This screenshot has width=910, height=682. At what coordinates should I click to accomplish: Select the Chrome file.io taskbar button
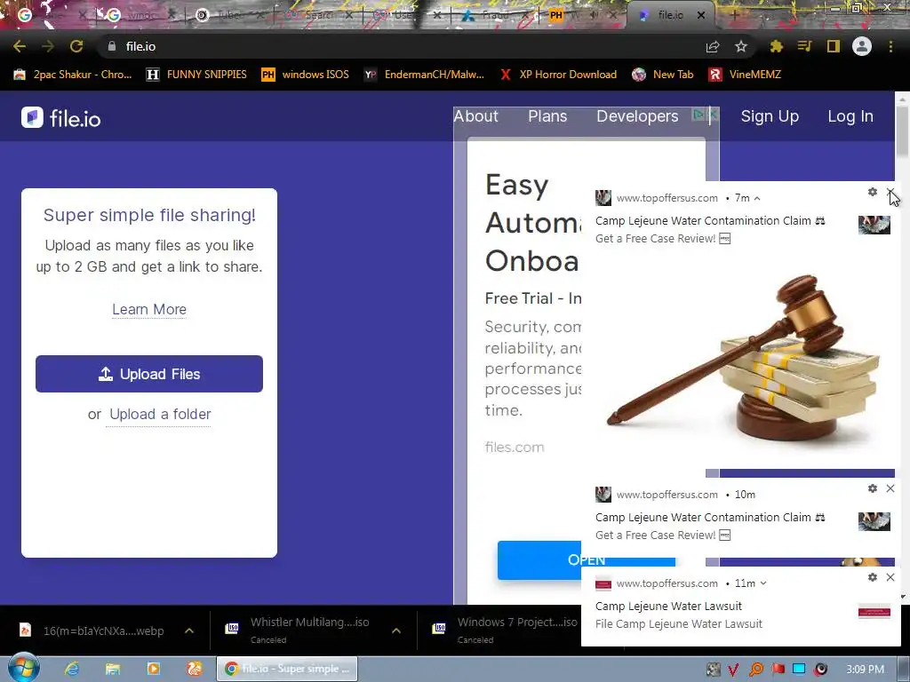287,670
